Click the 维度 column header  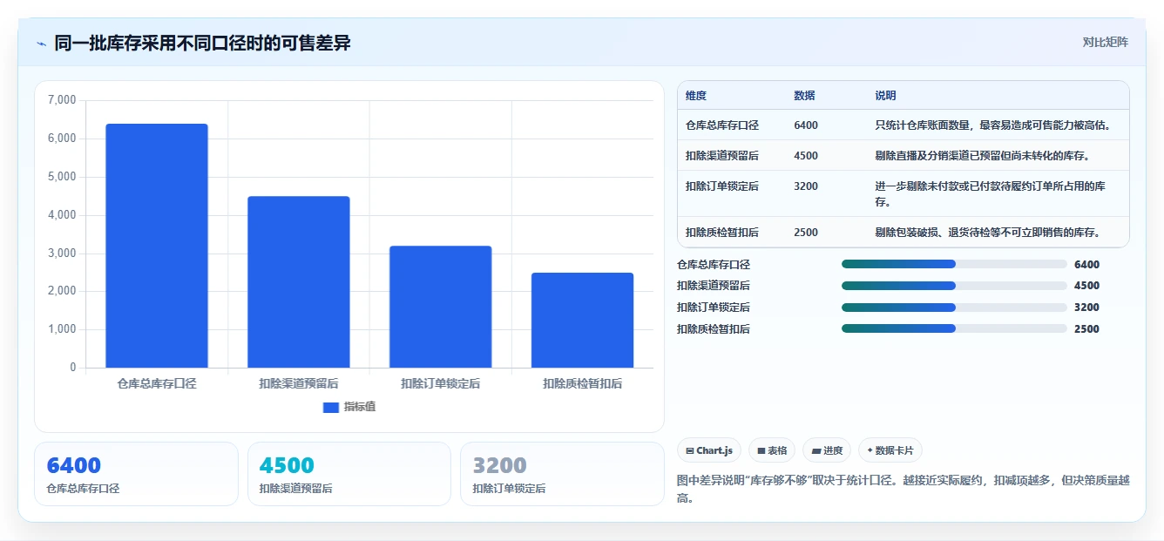point(696,96)
